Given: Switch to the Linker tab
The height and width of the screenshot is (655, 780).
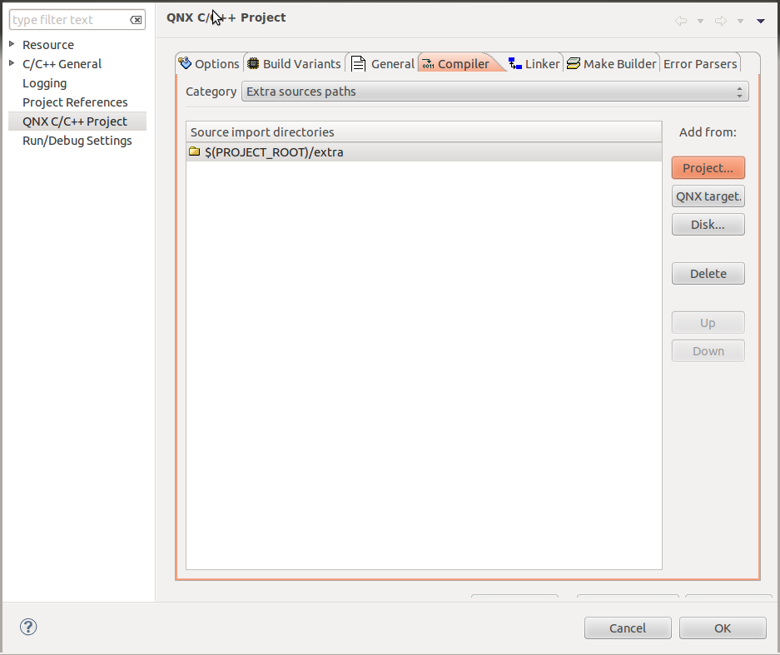Looking at the screenshot, I should (534, 63).
